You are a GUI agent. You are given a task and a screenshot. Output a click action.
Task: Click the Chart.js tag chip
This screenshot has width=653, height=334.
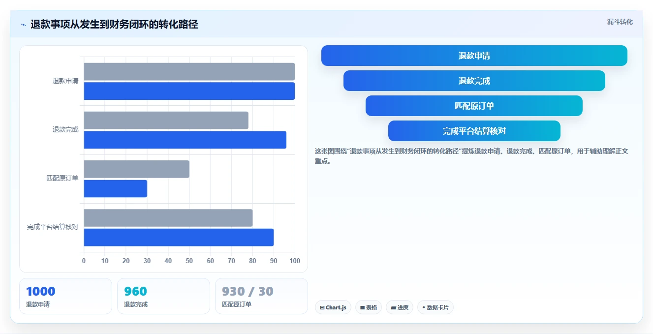(x=333, y=307)
